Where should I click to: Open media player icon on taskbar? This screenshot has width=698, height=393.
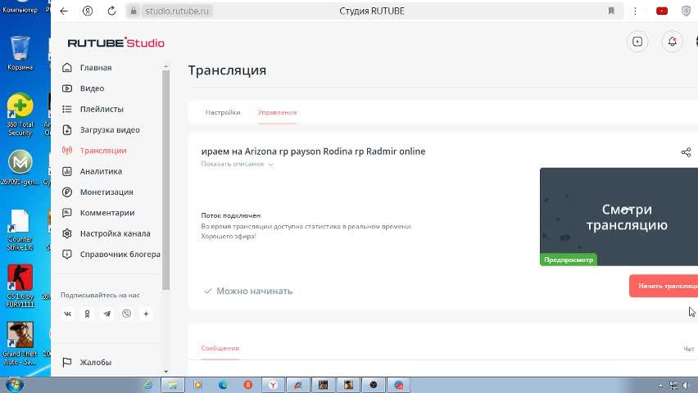click(197, 385)
